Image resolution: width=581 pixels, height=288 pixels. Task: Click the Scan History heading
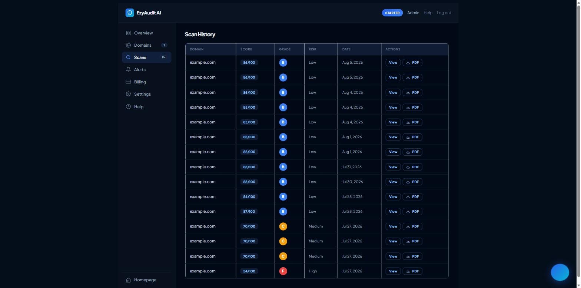point(200,34)
